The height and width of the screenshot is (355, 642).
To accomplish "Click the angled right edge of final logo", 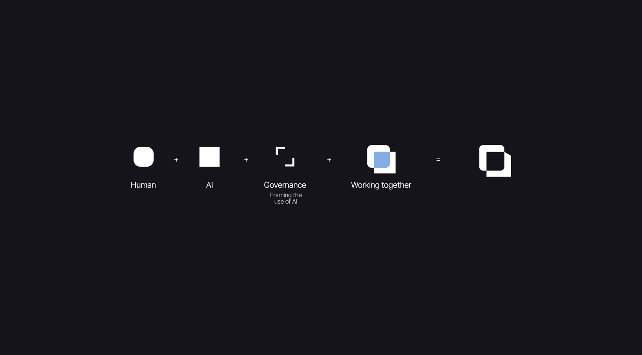I will pyautogui.click(x=507, y=154).
